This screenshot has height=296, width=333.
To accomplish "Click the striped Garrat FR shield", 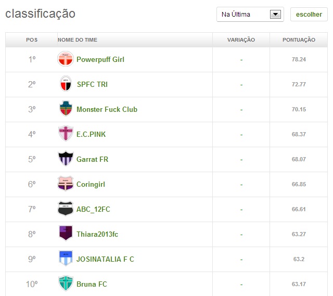I will coord(66,159).
